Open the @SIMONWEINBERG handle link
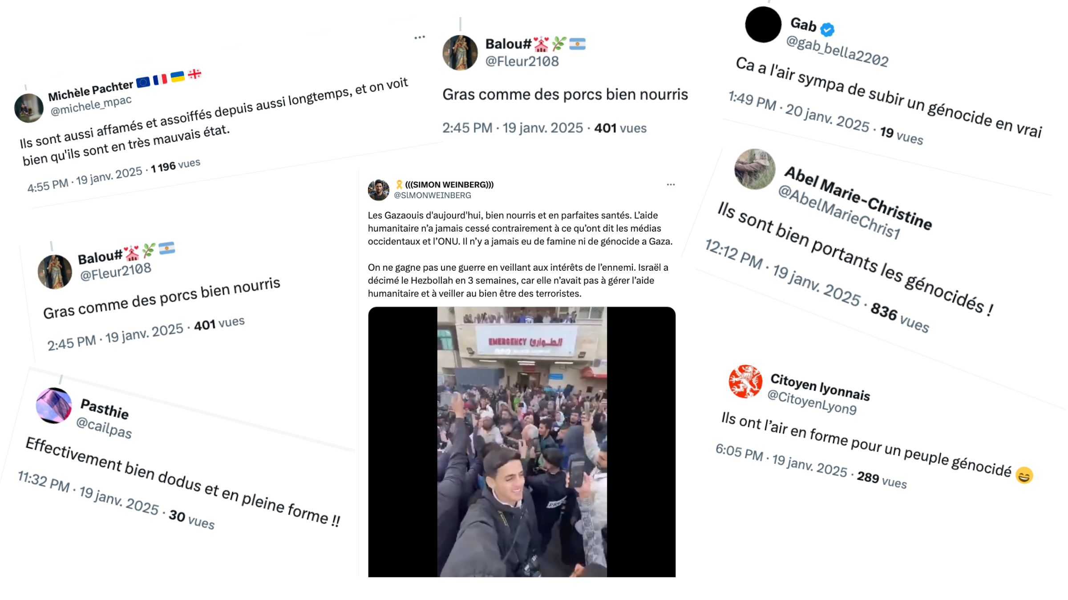Screen dimensions: 1068x600 click(x=432, y=196)
